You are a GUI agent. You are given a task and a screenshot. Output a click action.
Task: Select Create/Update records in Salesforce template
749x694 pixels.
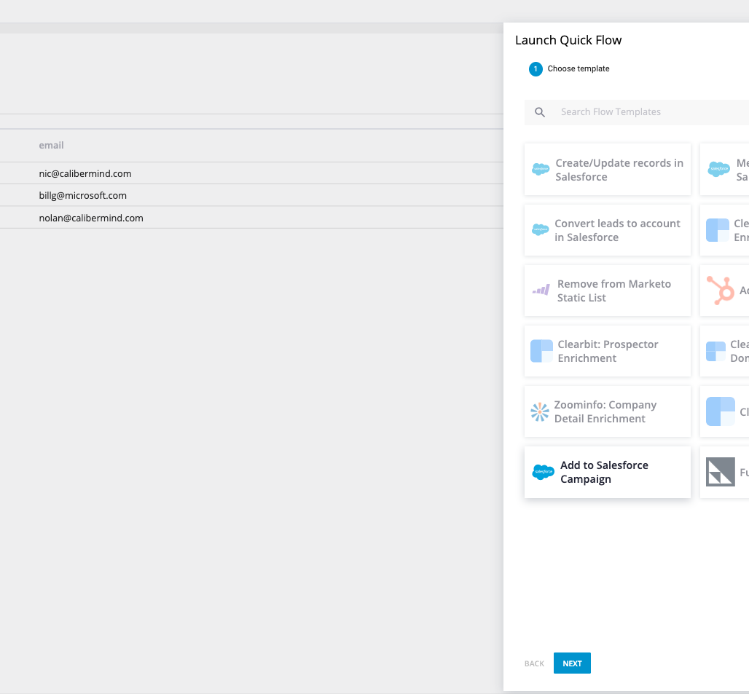pyautogui.click(x=608, y=170)
